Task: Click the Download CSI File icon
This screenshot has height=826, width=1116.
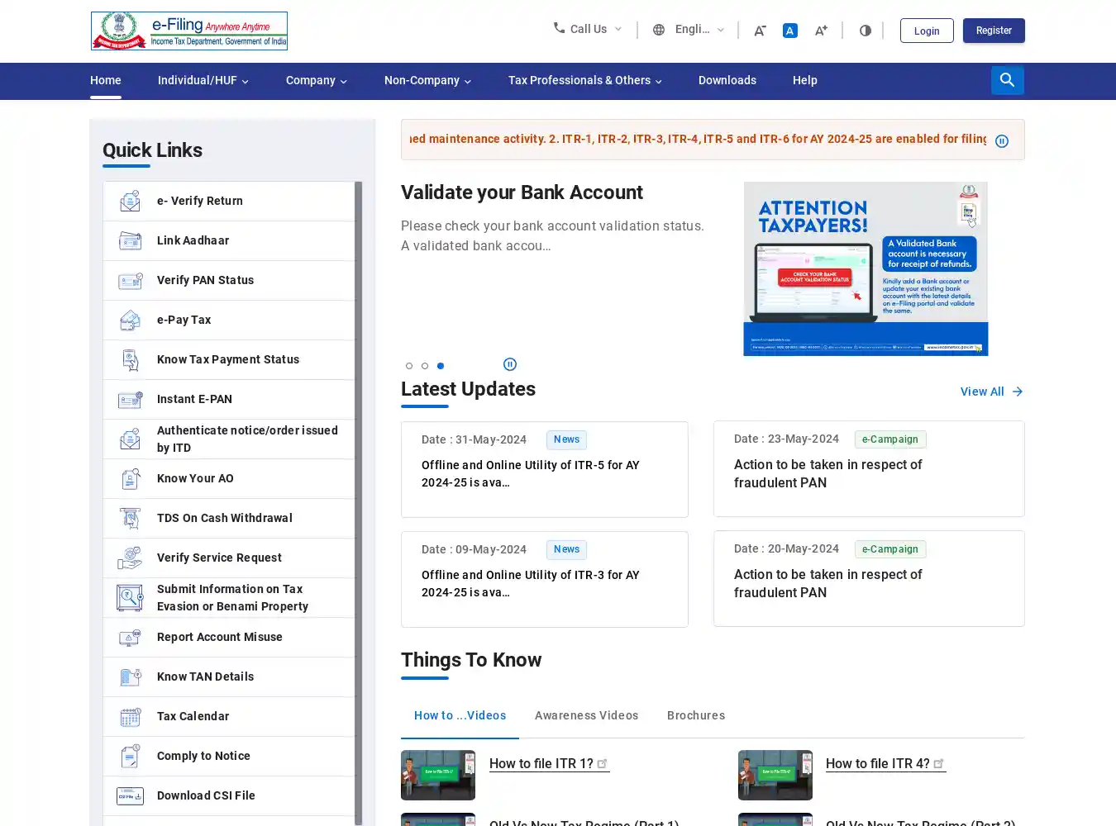Action: coord(130,795)
